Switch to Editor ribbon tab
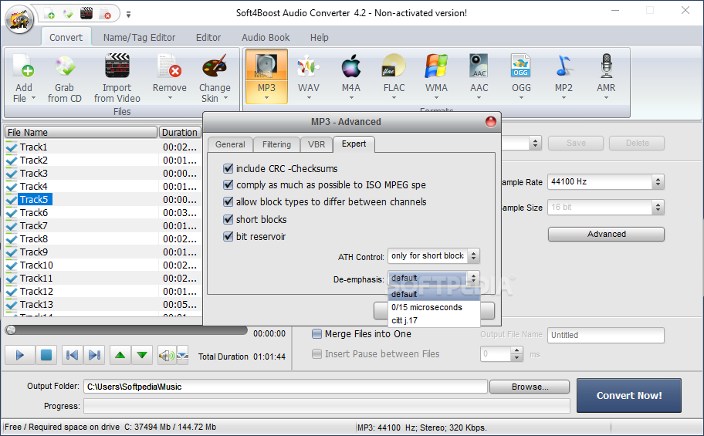The height and width of the screenshot is (436, 704). click(x=208, y=38)
